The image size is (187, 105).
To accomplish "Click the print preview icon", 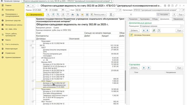I will pyautogui.click(x=77, y=15).
